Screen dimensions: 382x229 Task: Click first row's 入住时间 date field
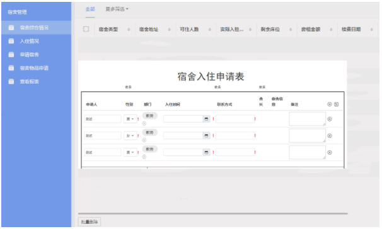tap(183, 119)
